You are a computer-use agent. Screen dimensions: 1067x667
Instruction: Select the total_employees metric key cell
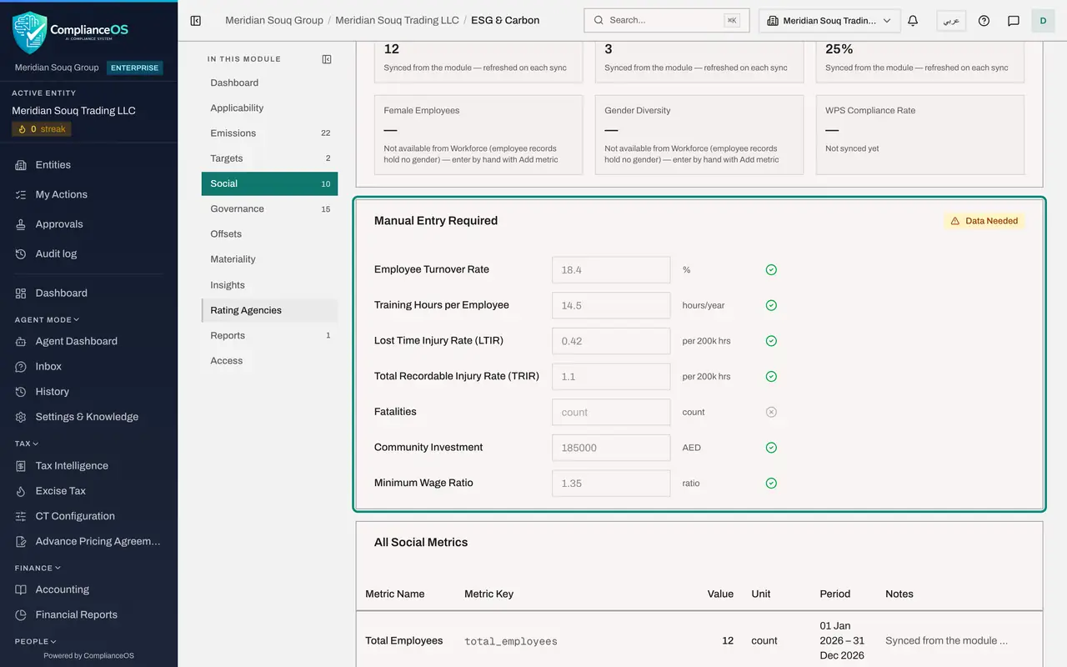511,641
